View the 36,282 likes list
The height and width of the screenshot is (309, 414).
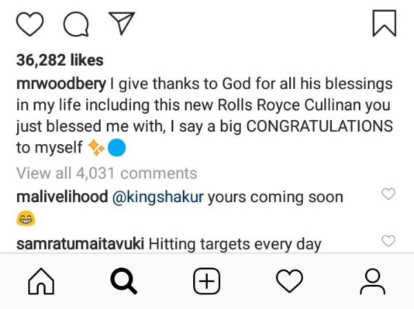tap(60, 60)
